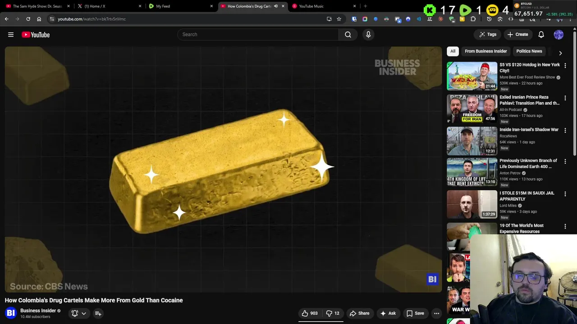Click the gold bar video to pause
Screen dimensions: 577x324
[223, 170]
